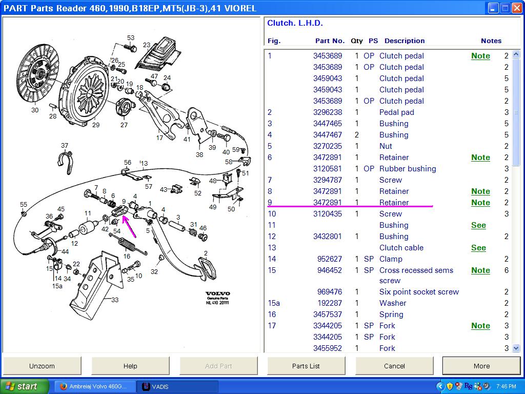
Task: Click the Notes column header
Action: pos(491,41)
